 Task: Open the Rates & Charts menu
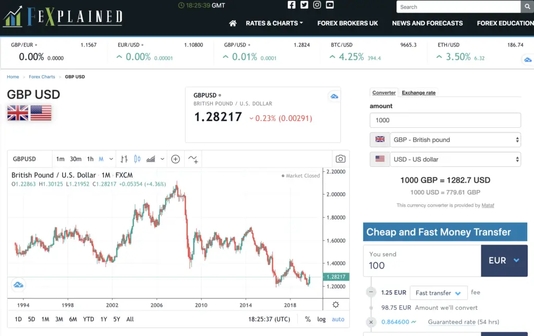[x=274, y=23]
